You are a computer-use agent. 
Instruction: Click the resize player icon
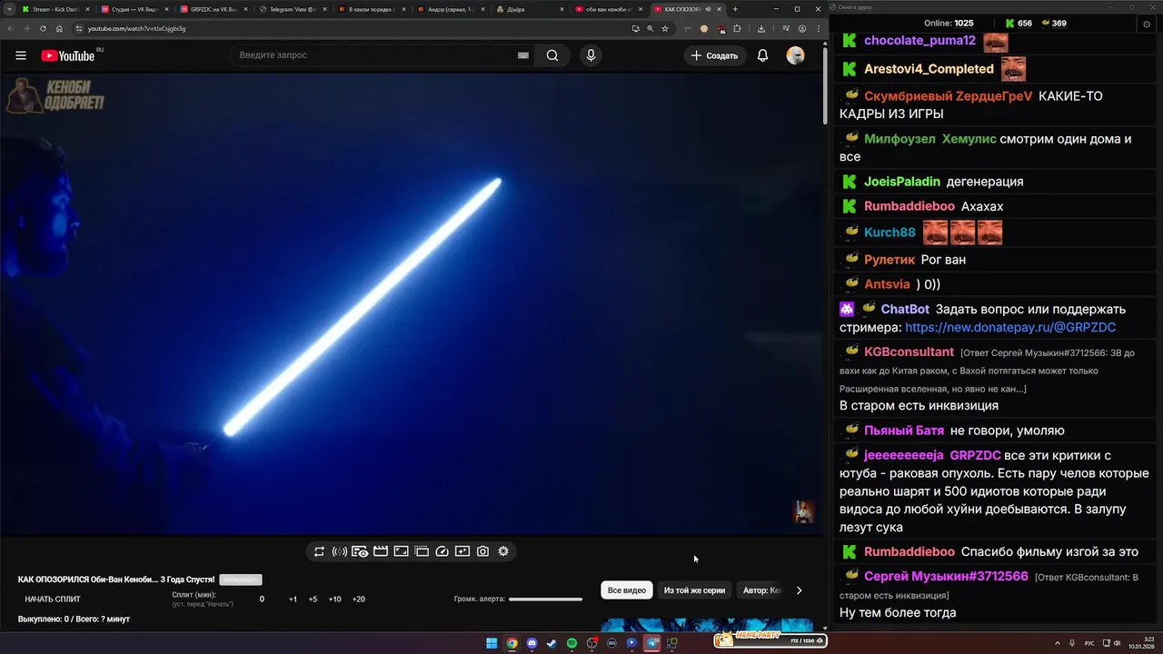pyautogui.click(x=401, y=551)
